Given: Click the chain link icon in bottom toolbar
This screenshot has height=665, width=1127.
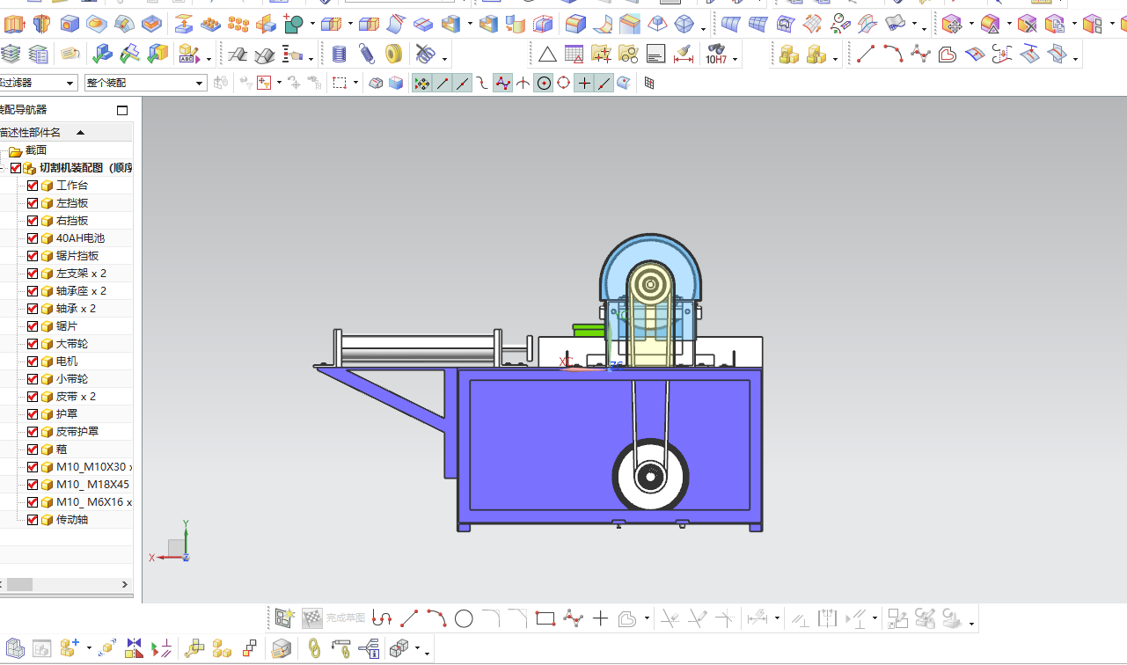Looking at the screenshot, I should click(313, 649).
